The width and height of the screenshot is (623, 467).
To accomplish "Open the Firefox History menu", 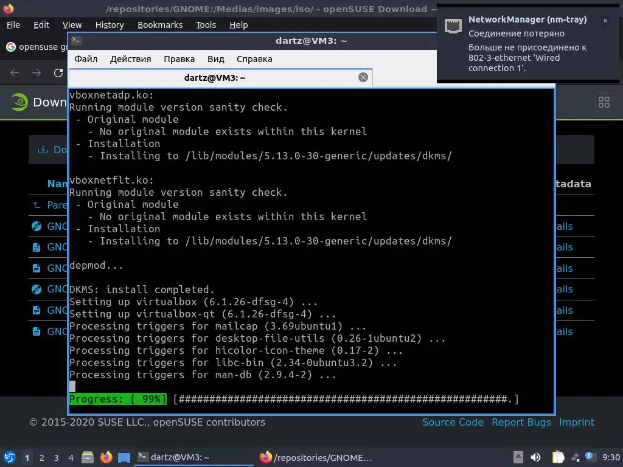I will [x=110, y=25].
